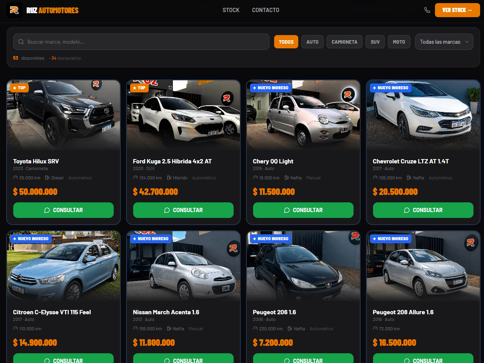Click the price $ 42.700.000

[x=155, y=192]
